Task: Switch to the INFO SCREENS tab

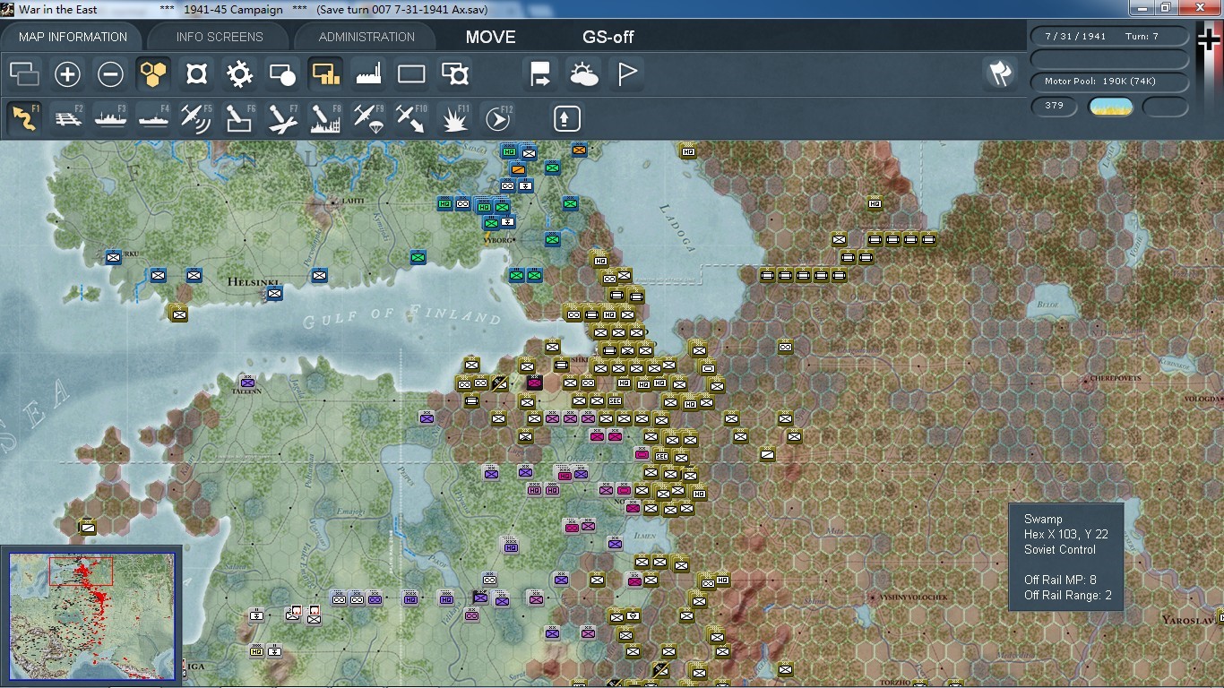Action: coord(220,37)
